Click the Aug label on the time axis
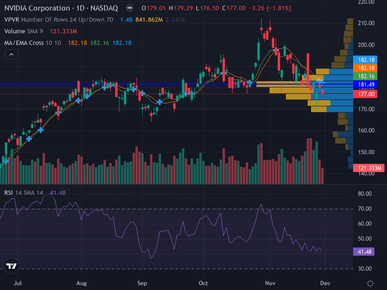This screenshot has width=387, height=290. point(81,283)
